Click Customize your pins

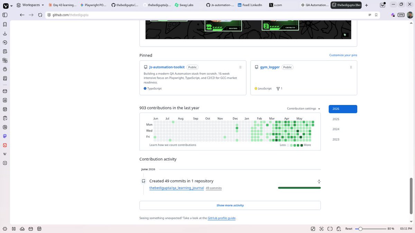pyautogui.click(x=343, y=55)
